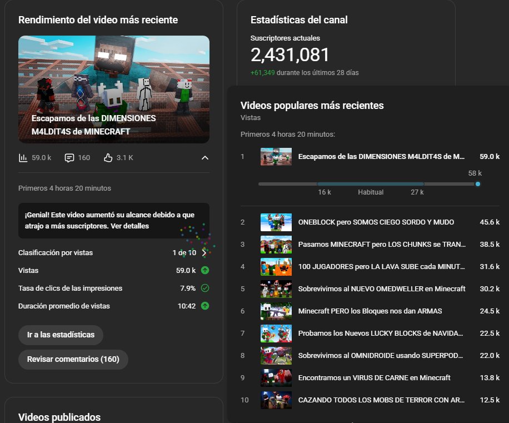This screenshot has height=423, width=509.
Task: Open thumbnail for Bloques nos dan ARMAS video
Action: click(x=276, y=311)
